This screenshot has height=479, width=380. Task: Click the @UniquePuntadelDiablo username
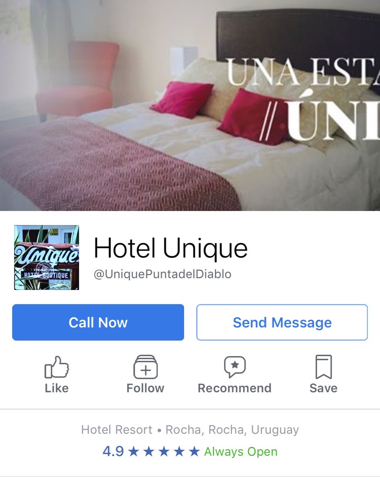pyautogui.click(x=162, y=274)
